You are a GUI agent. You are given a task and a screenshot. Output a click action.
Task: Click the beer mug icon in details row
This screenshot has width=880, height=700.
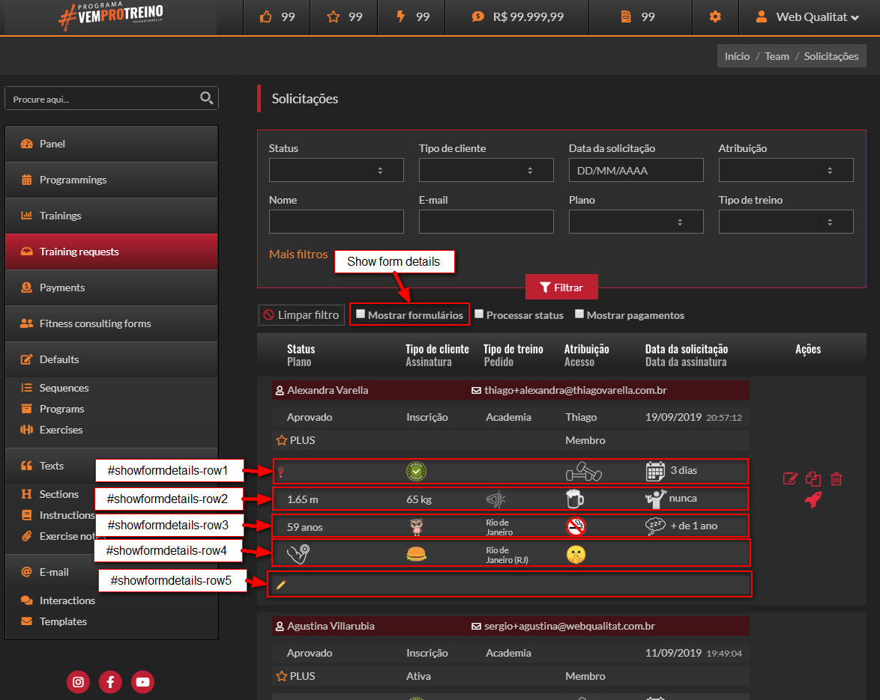pos(575,499)
